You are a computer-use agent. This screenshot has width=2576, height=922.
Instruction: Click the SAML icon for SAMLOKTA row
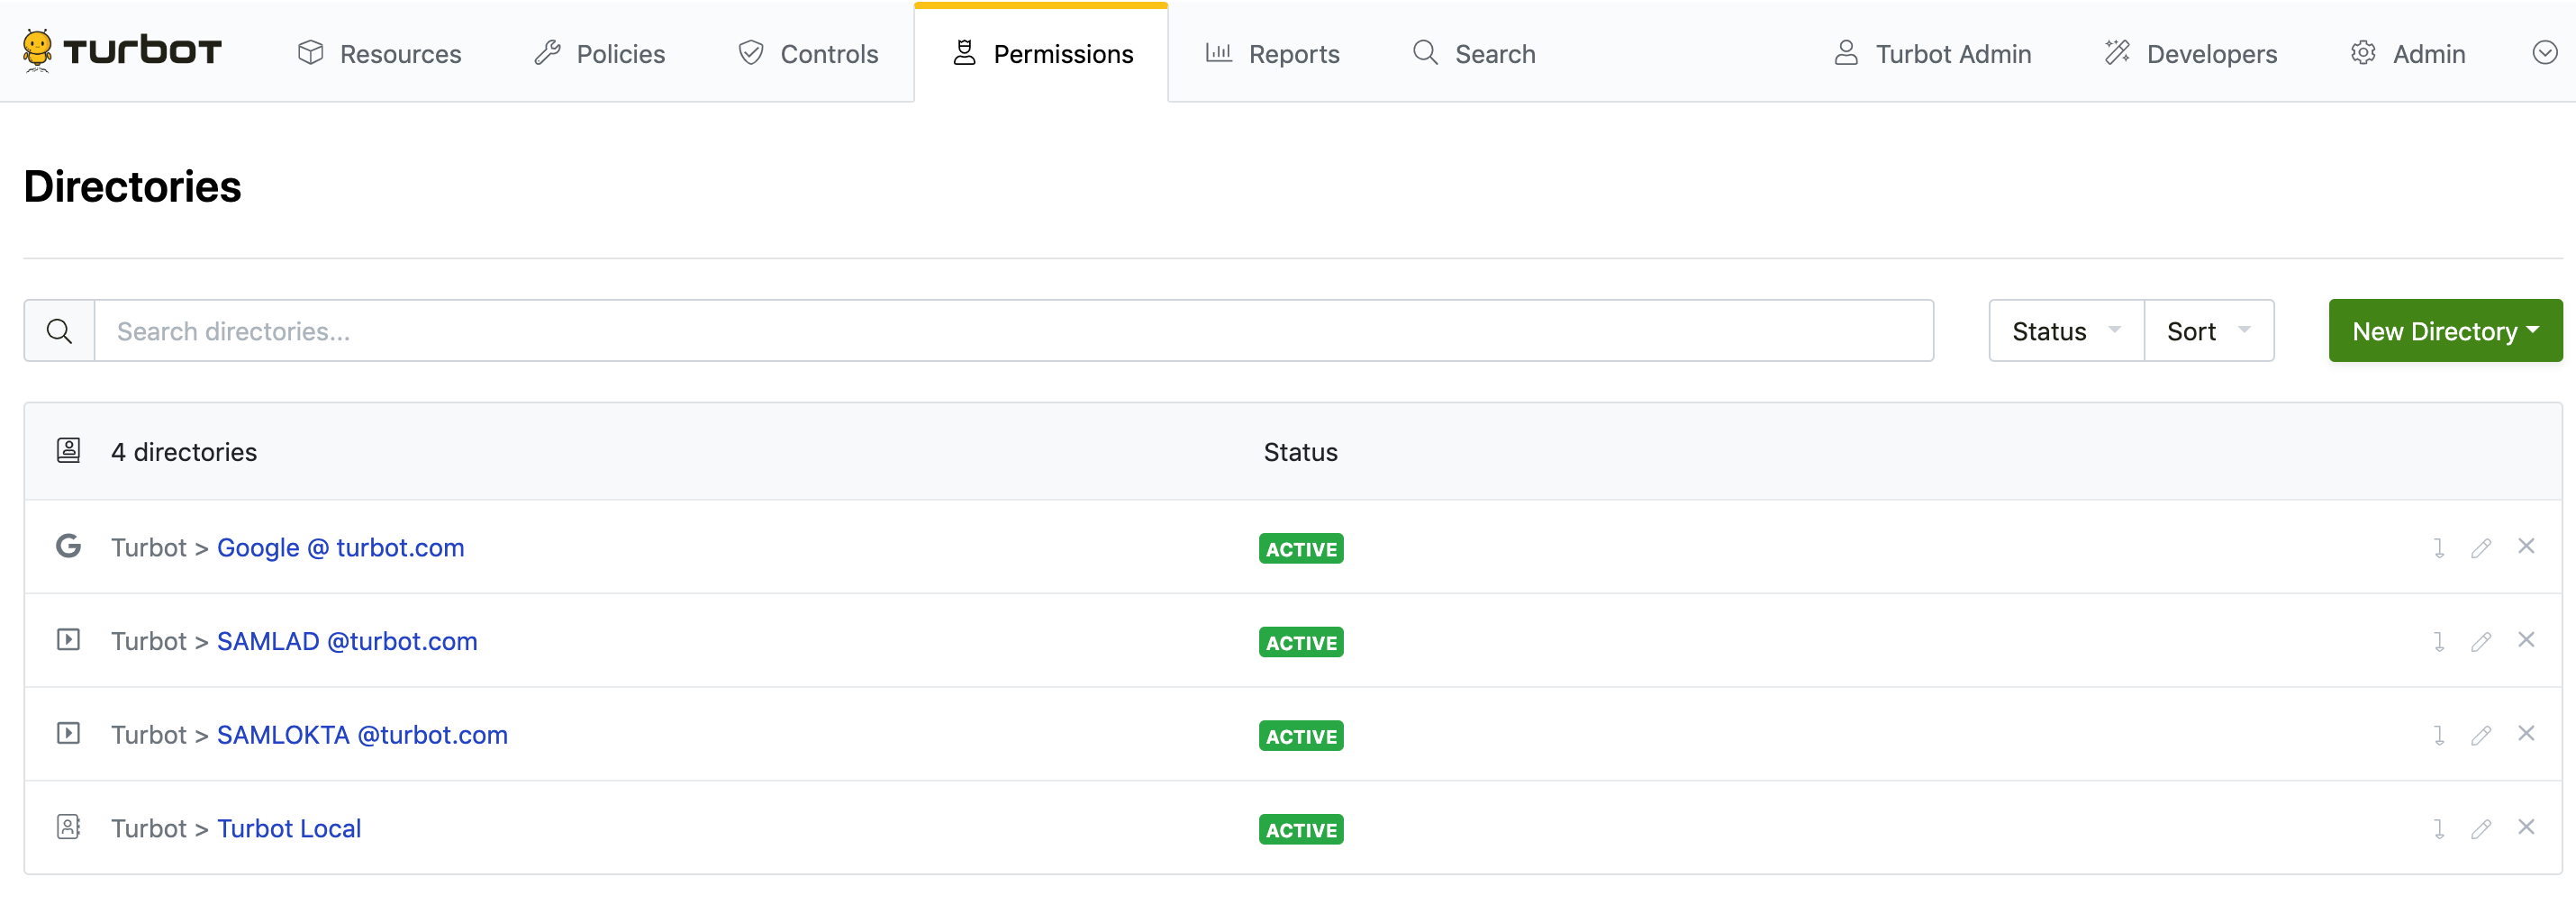[x=68, y=734]
